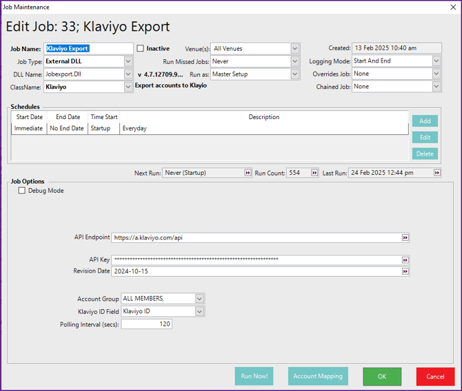Expand the Account Group dropdown
Screen dimensions: 462x391
tap(199, 299)
